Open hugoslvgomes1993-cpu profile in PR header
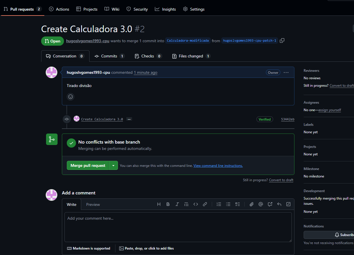Viewport: 354px width, 255px height. click(x=88, y=41)
